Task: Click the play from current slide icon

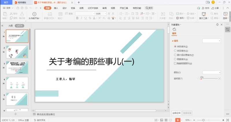Action: click(x=34, y=14)
